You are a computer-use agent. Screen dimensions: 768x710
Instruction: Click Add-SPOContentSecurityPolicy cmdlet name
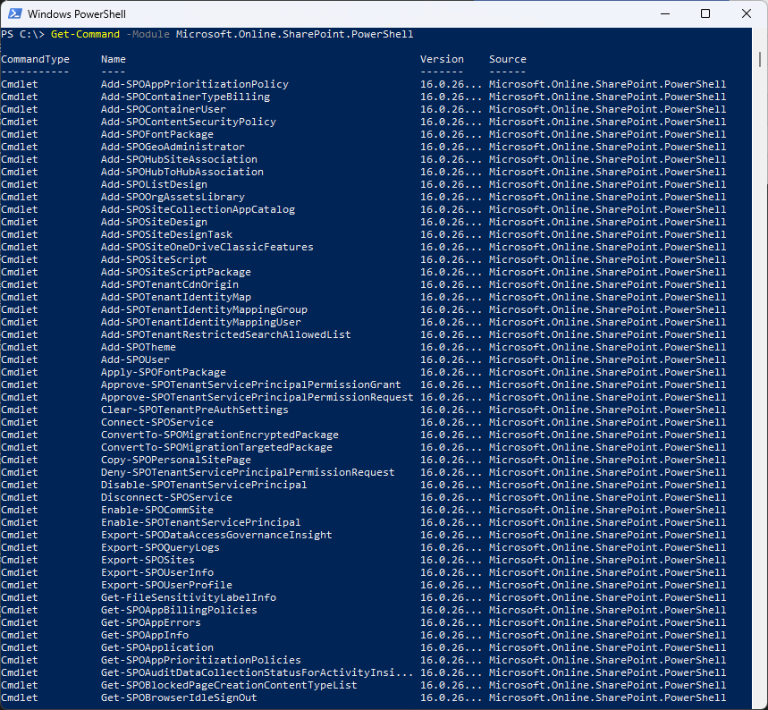pos(189,122)
